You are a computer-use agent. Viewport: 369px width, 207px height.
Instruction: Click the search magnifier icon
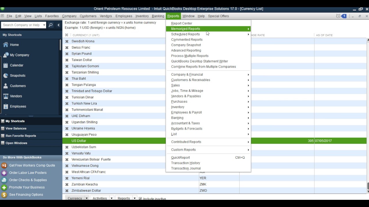[x=50, y=25]
